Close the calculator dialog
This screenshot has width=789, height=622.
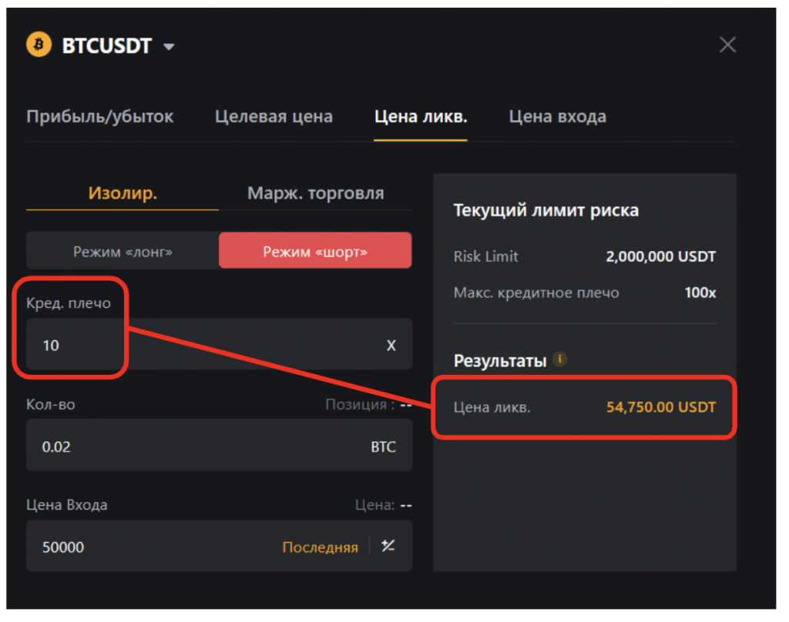(727, 45)
